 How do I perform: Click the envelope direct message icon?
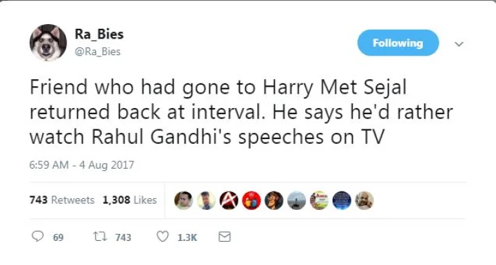tap(225, 237)
